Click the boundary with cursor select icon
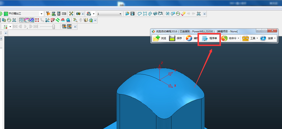The image size is (282, 129). click(x=173, y=13)
